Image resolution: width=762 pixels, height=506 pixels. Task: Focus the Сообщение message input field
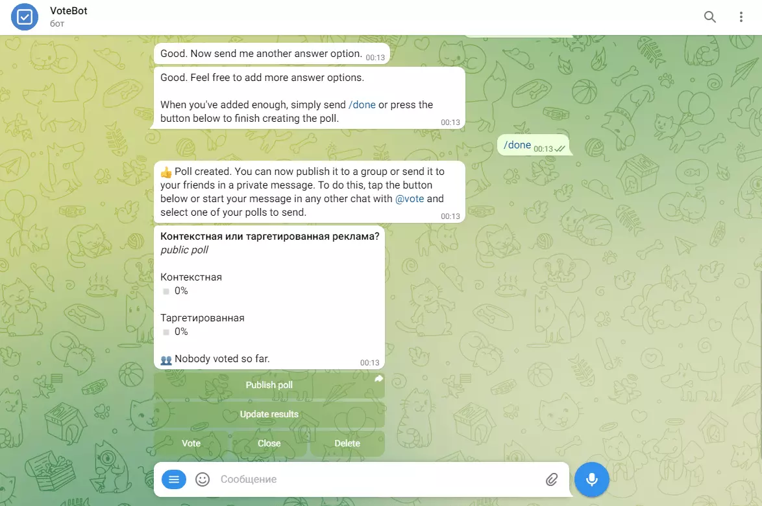click(x=379, y=479)
